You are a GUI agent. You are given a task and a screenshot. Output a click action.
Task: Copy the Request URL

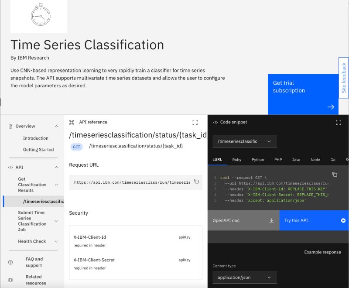click(x=196, y=181)
